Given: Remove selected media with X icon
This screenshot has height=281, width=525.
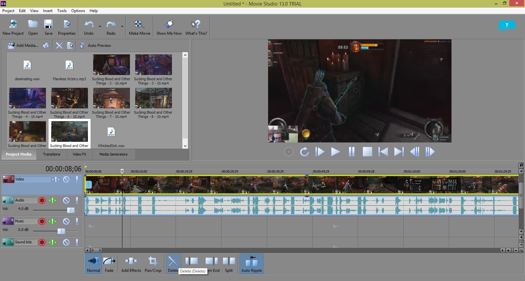Looking at the screenshot, I should click(x=59, y=46).
